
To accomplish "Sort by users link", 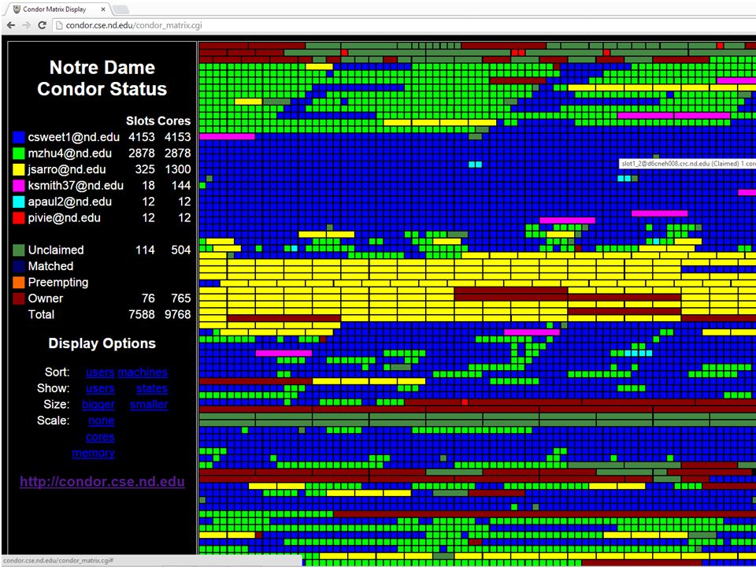I will [x=100, y=372].
